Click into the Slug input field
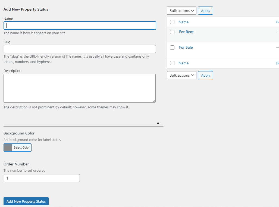This screenshot has height=207, width=279. pyautogui.click(x=80, y=49)
